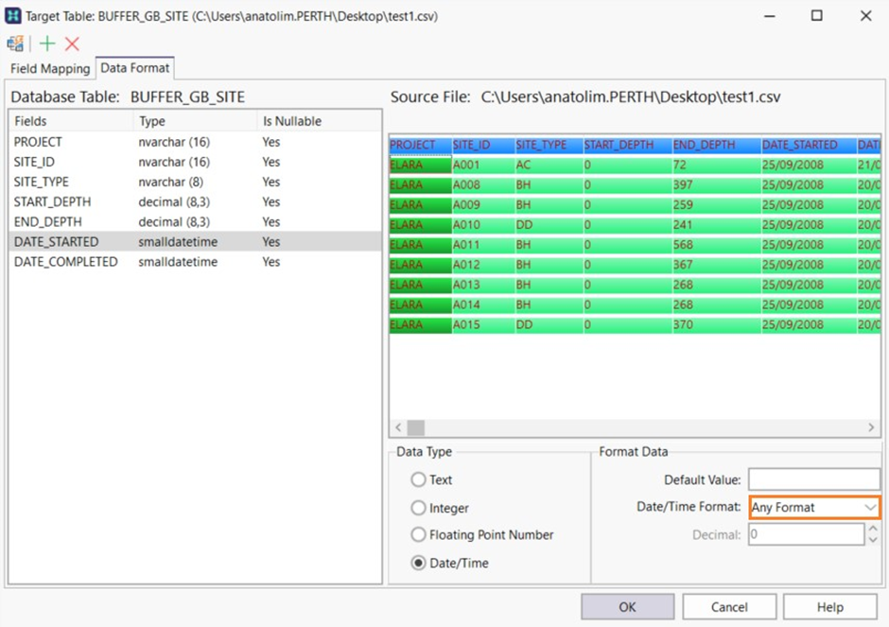The height and width of the screenshot is (627, 889).
Task: Choose Floating Point Number data type
Action: pos(418,535)
